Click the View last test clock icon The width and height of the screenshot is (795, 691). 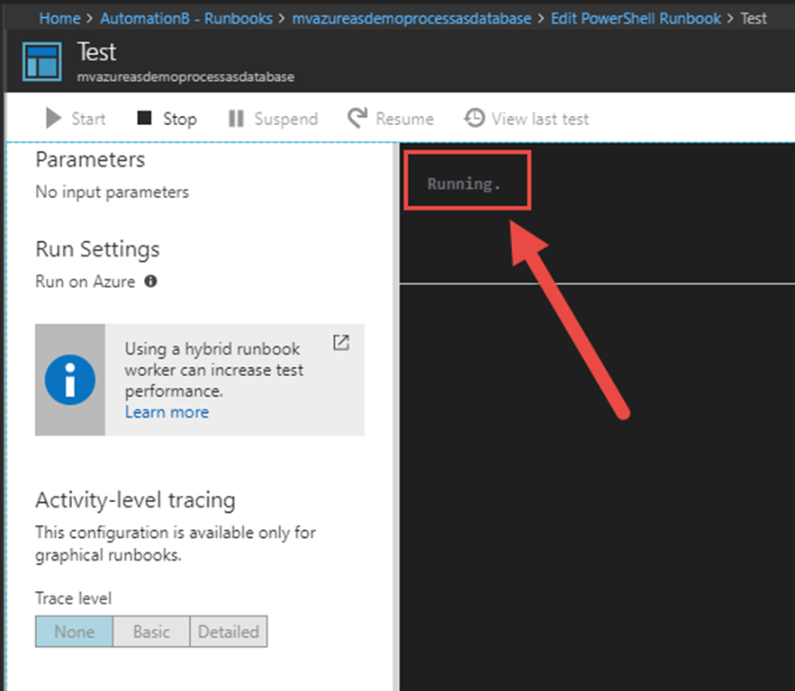coord(474,119)
